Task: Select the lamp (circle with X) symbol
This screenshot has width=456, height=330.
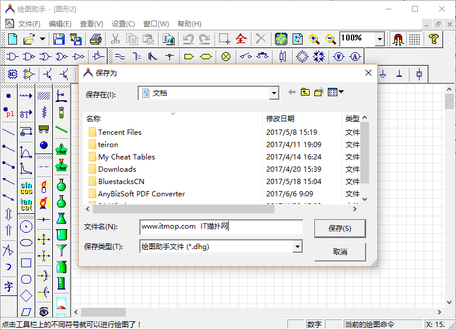Action: pos(226,56)
